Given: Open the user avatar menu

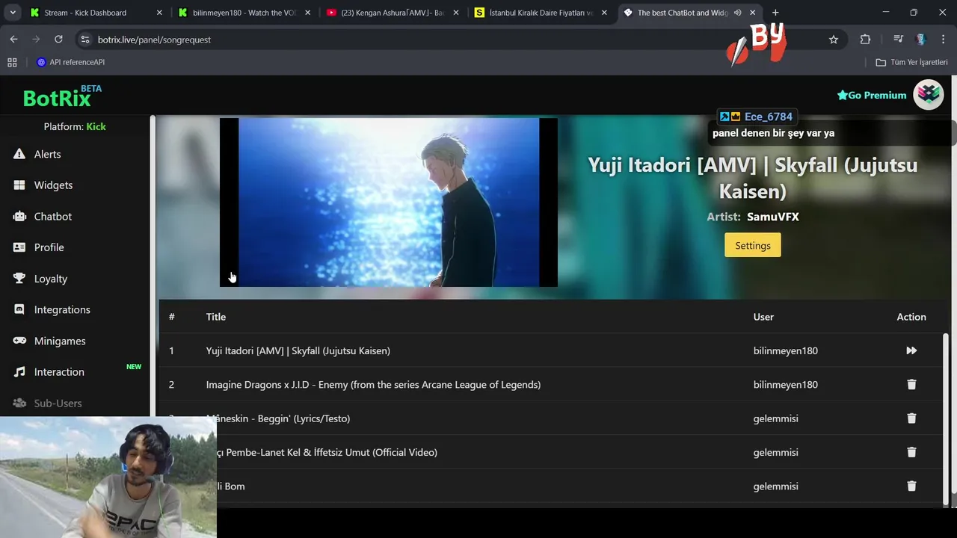Looking at the screenshot, I should click(x=929, y=94).
